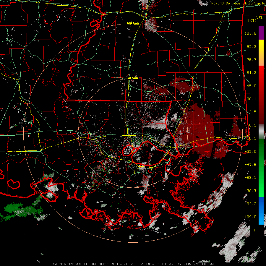Click the 50 NMI range ring label
The height and width of the screenshot is (266, 266).
pyautogui.click(x=133, y=78)
